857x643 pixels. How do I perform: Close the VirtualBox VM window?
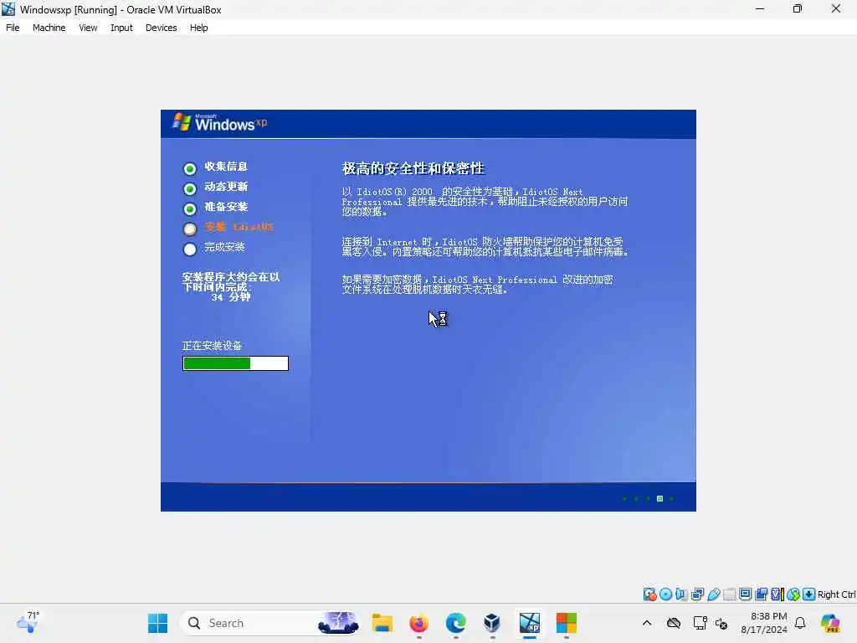836,8
